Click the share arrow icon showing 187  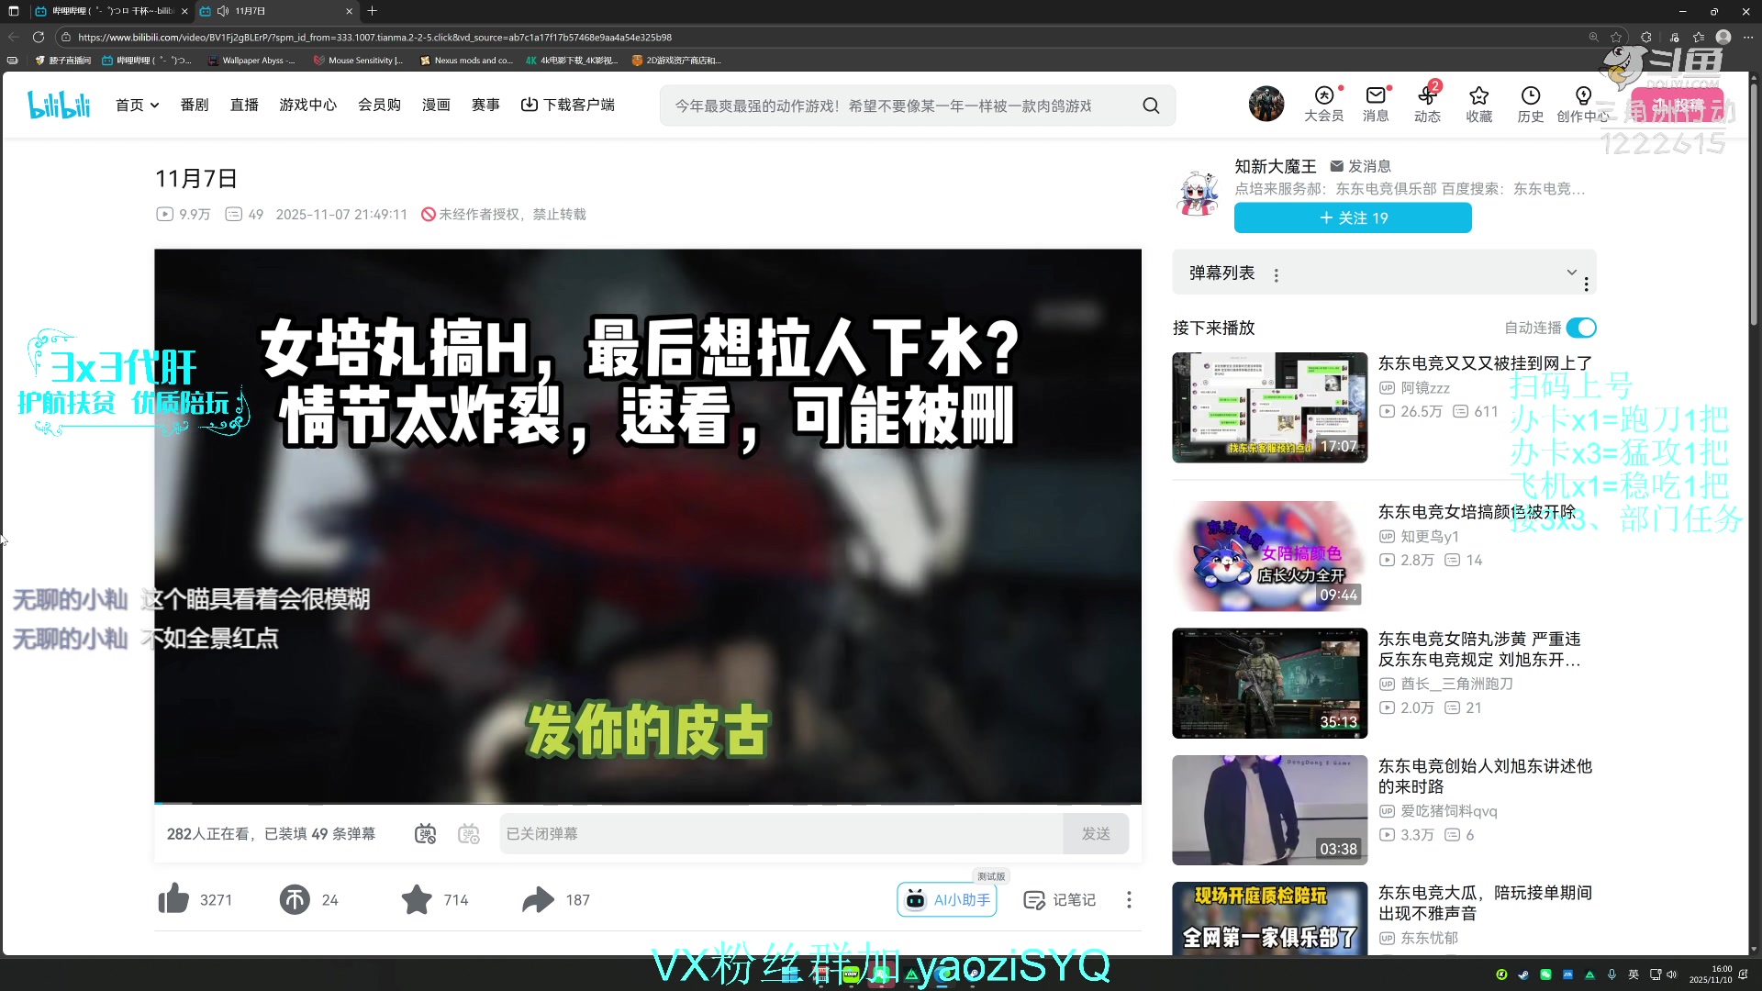click(538, 899)
